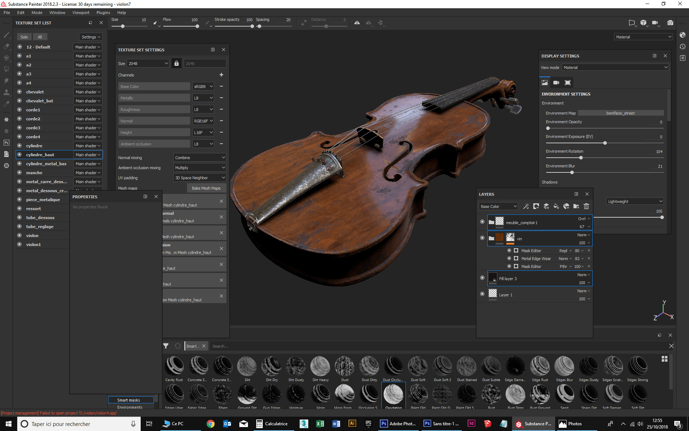
Task: Click Add fill layer bucket icon
Action: click(556, 206)
